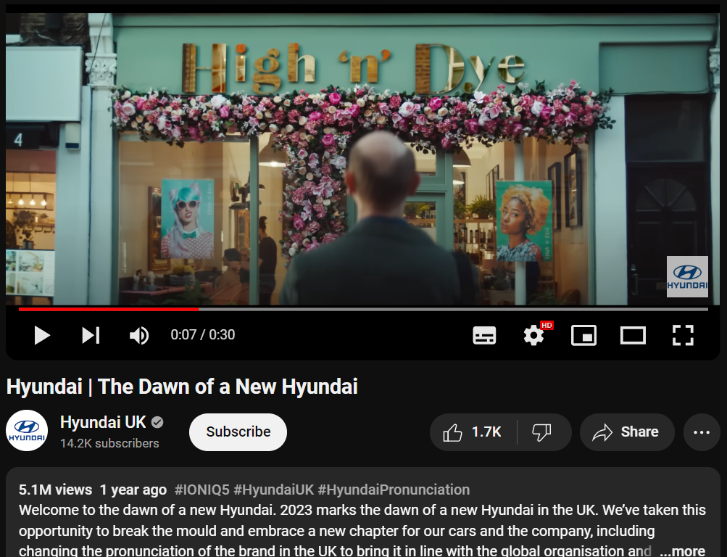This screenshot has width=727, height=557.
Task: Play the video
Action: (x=42, y=335)
